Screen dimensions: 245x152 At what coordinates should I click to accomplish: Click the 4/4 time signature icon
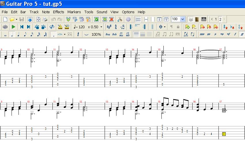116,27
